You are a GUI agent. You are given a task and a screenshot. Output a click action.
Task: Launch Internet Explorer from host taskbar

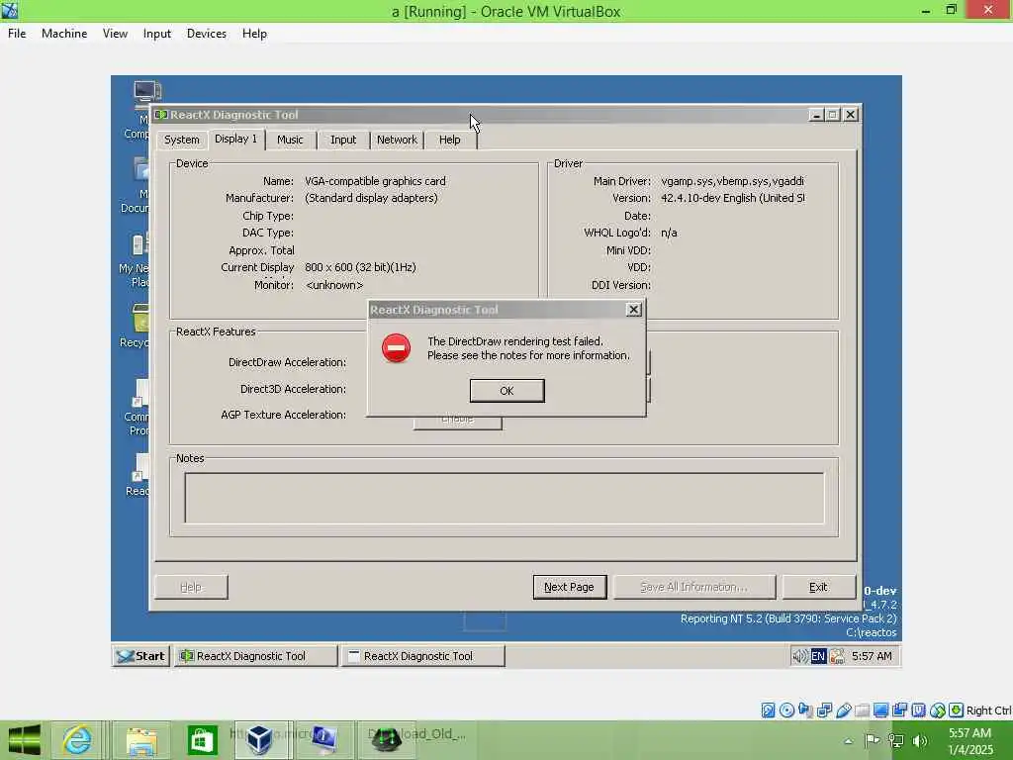77,740
